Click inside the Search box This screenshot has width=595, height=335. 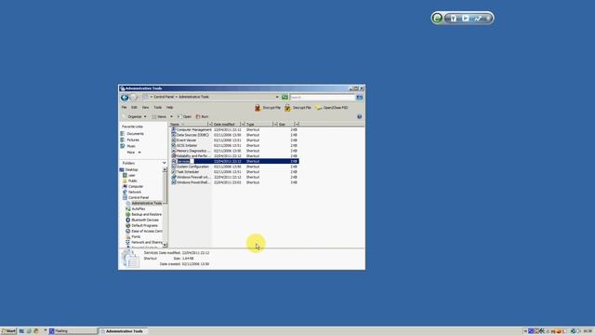[323, 98]
